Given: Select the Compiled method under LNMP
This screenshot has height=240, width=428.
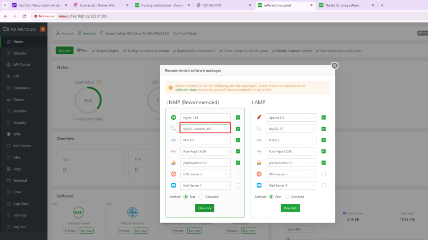Looking at the screenshot, I should 201,197.
